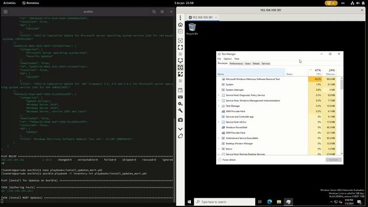368x207 pixels.
Task: Expand Service Host: UtcSvc row
Action: [218, 122]
